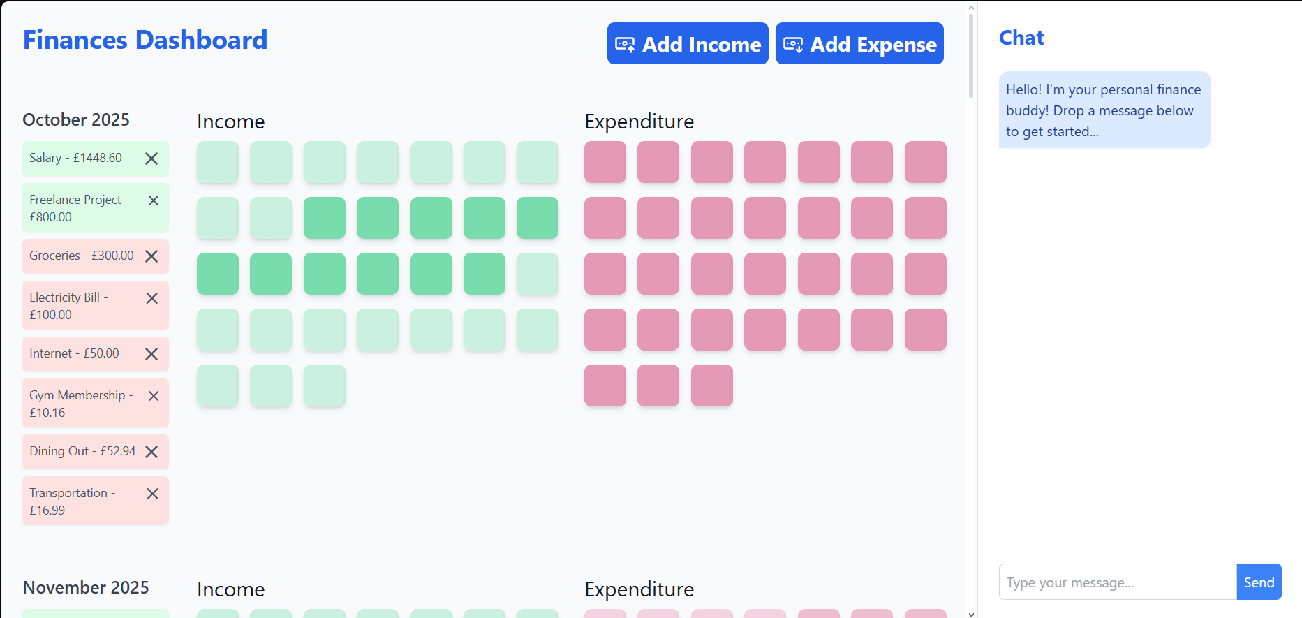
Task: Focus the chat message input field
Action: click(x=1118, y=582)
